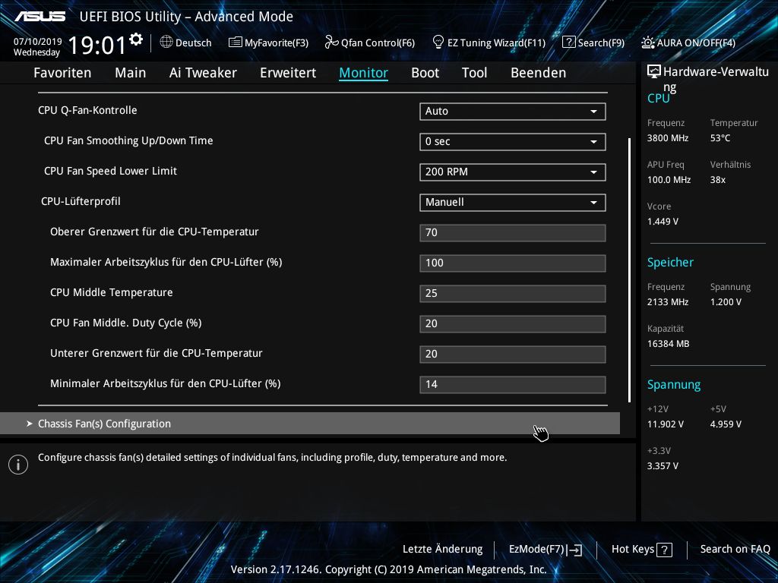
Task: Launch the EZ Tuning Wizard bulb icon
Action: 438,43
